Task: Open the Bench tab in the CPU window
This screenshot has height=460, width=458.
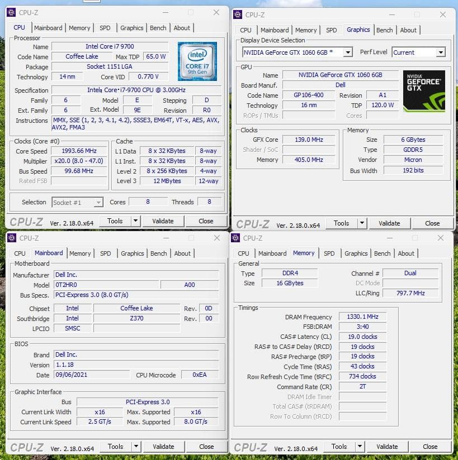Action: tap(158, 28)
